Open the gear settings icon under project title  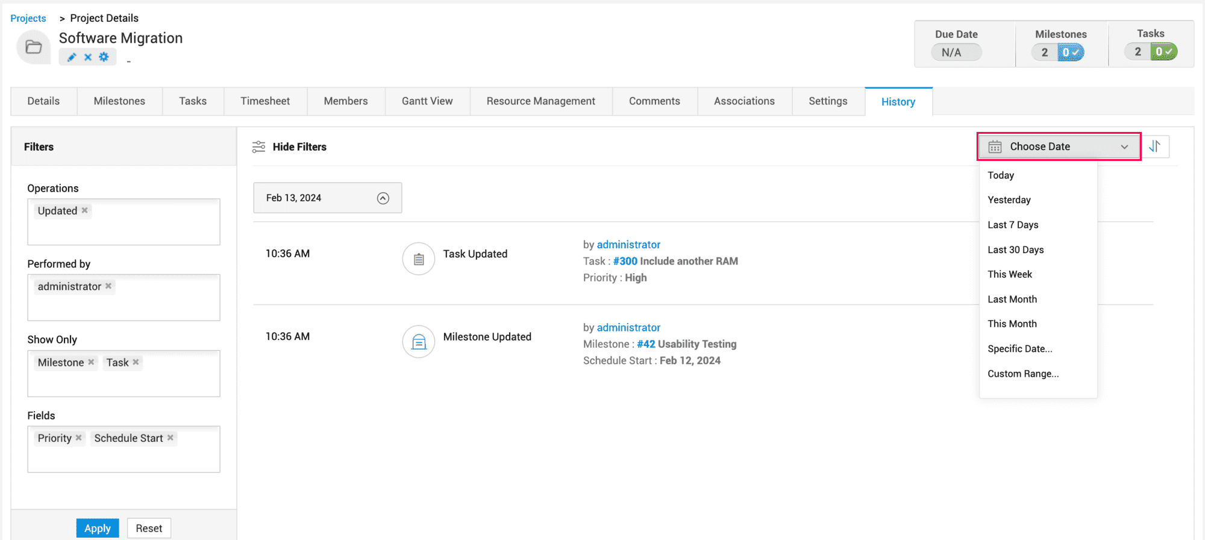(104, 57)
